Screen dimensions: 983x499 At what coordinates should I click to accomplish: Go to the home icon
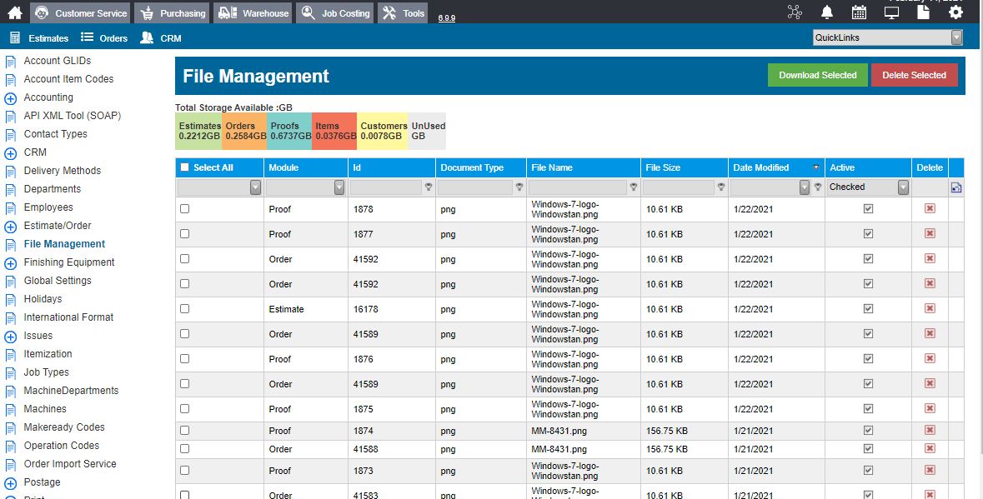[x=14, y=12]
